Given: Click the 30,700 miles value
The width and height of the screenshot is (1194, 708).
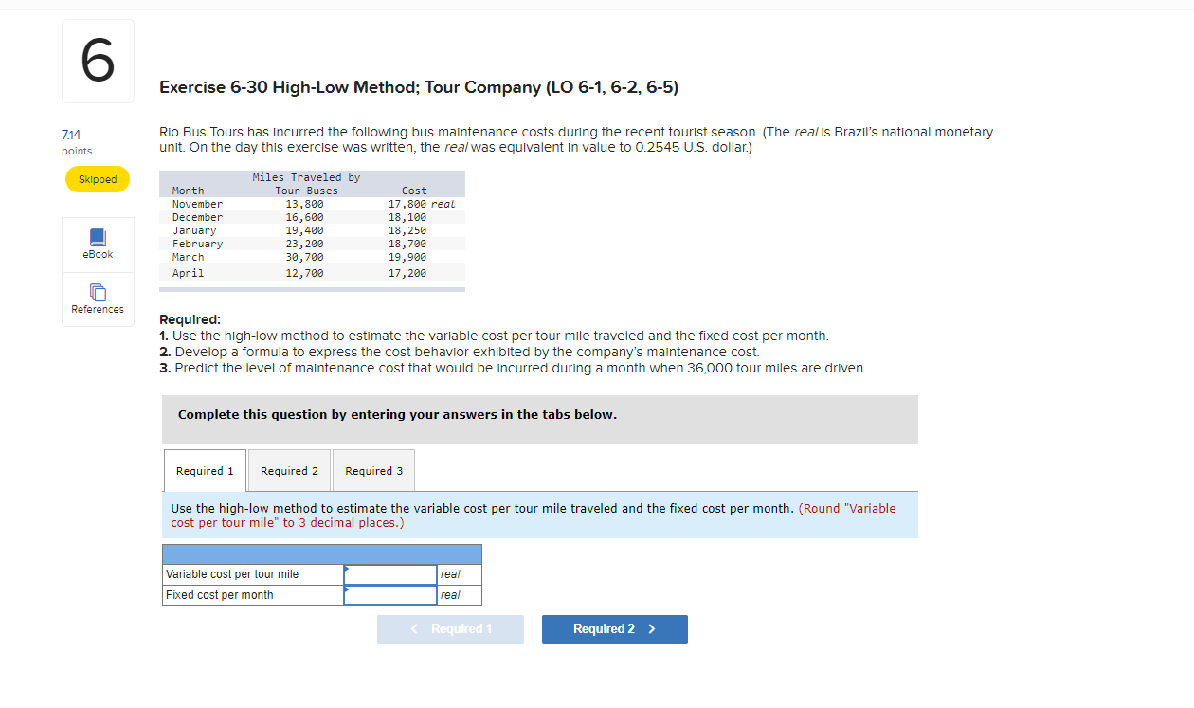Looking at the screenshot, I should [x=304, y=257].
